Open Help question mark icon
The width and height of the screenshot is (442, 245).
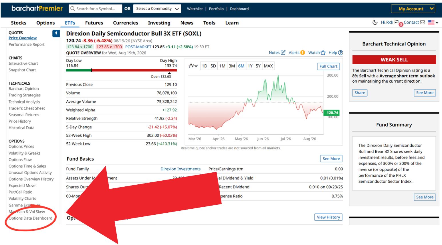click(x=340, y=53)
